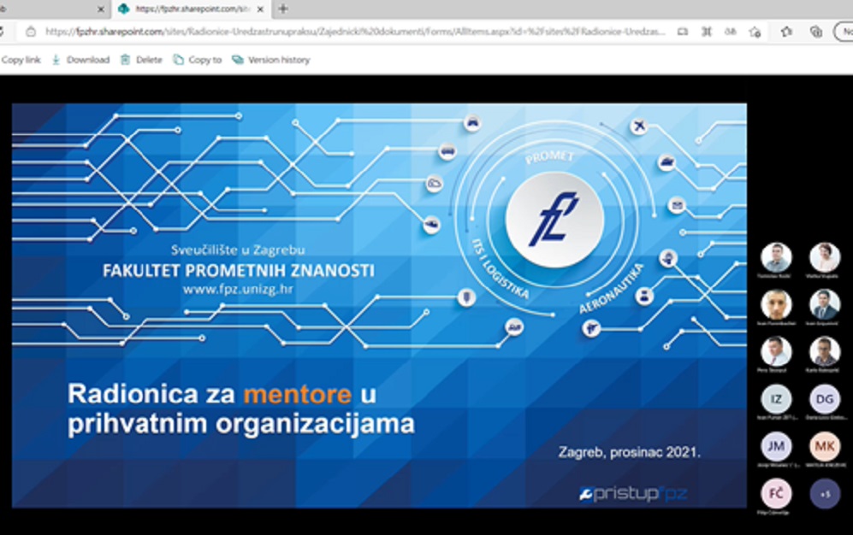Click Download in the SharePoint command bar

click(80, 60)
